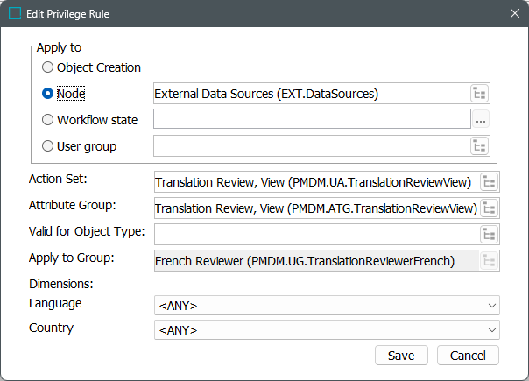Viewport: 529px width, 381px height.
Task: Click the Attribute Group tree picker icon
Action: click(490, 208)
